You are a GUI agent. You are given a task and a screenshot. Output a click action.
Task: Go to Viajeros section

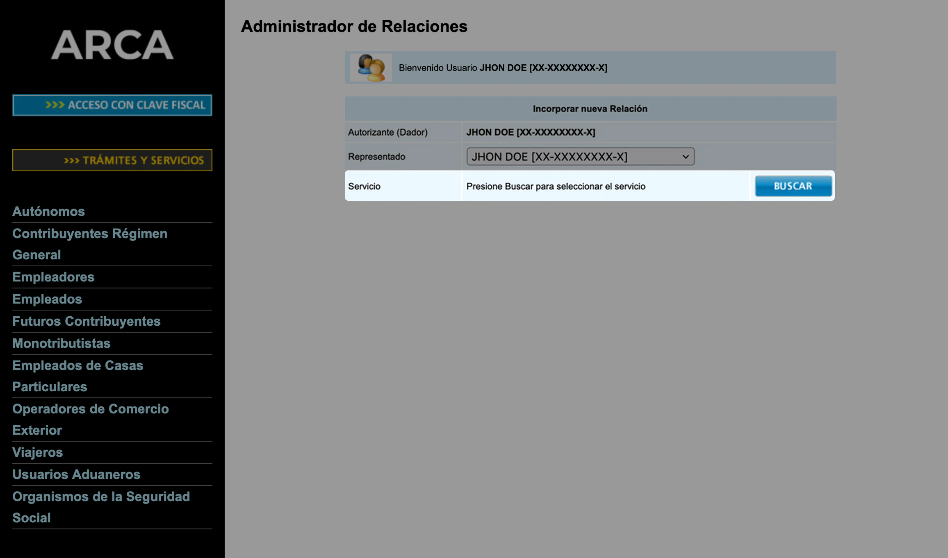point(37,452)
